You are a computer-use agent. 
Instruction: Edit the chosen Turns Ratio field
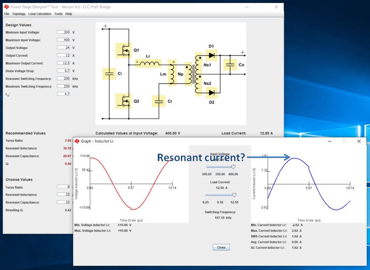pyautogui.click(x=64, y=187)
